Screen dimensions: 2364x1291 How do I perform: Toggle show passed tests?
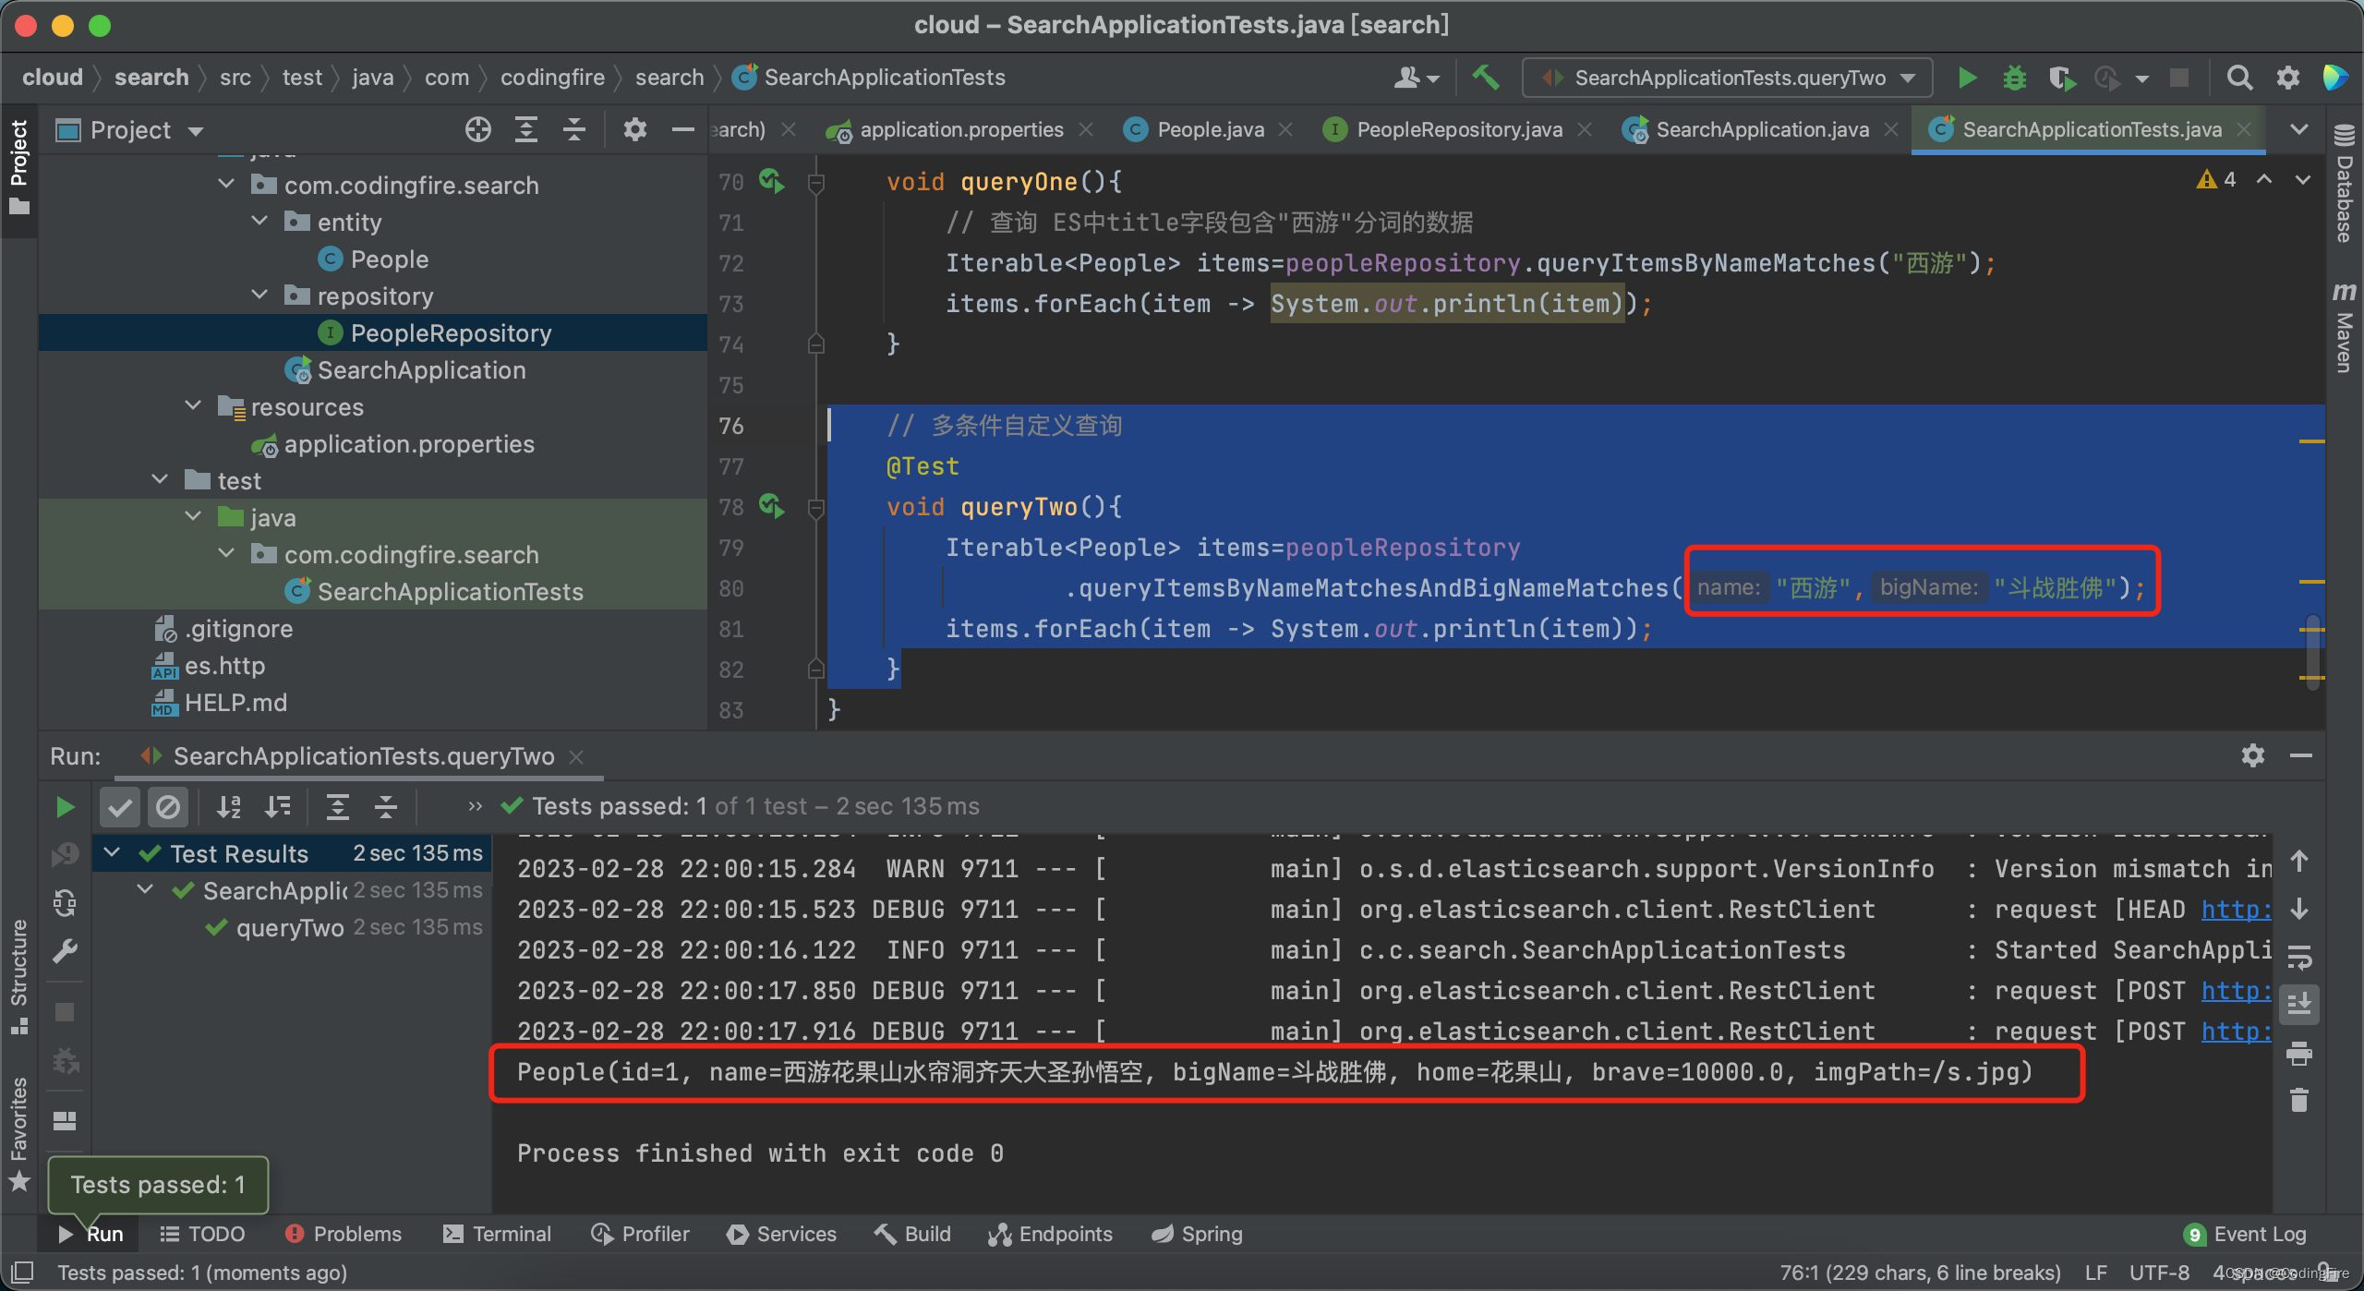pyautogui.click(x=120, y=807)
